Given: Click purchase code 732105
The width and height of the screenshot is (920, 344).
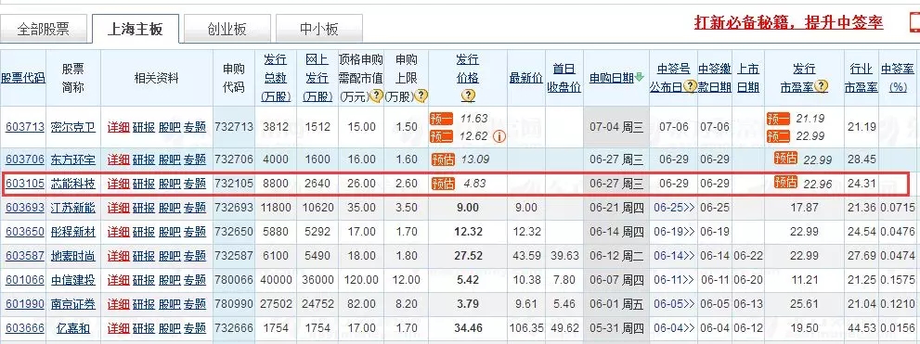Looking at the screenshot, I should tap(234, 184).
